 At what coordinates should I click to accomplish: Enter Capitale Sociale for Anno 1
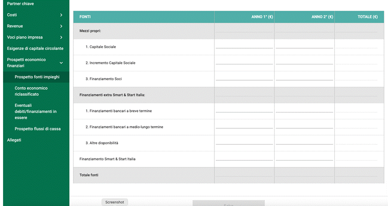pyautogui.click(x=244, y=46)
